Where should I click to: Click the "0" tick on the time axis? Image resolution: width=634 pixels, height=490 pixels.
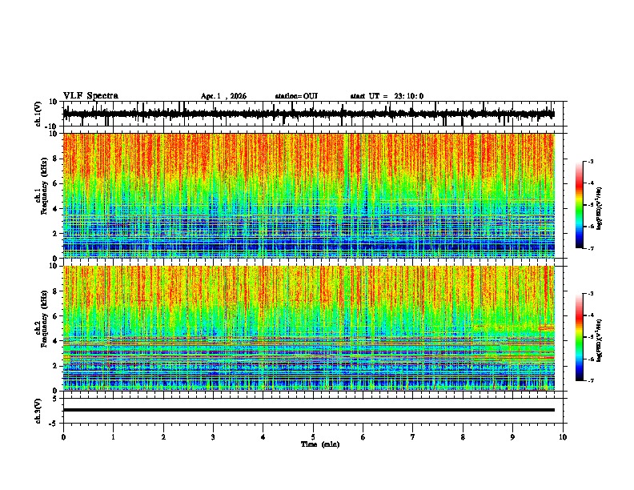click(x=63, y=437)
